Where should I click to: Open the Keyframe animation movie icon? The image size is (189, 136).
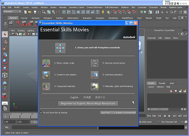click(x=94, y=75)
